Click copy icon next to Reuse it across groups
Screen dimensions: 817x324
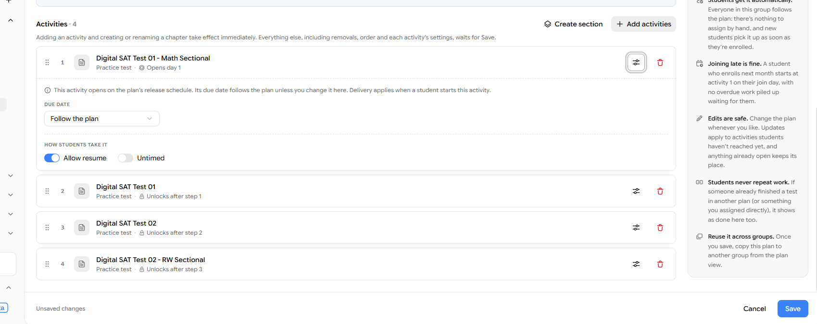point(699,237)
